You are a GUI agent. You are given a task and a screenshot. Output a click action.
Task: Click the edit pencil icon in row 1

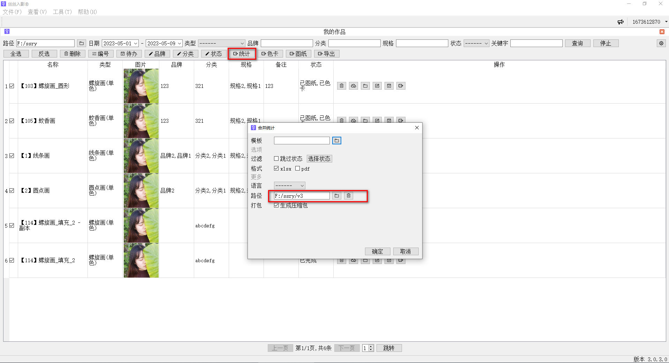click(x=377, y=86)
